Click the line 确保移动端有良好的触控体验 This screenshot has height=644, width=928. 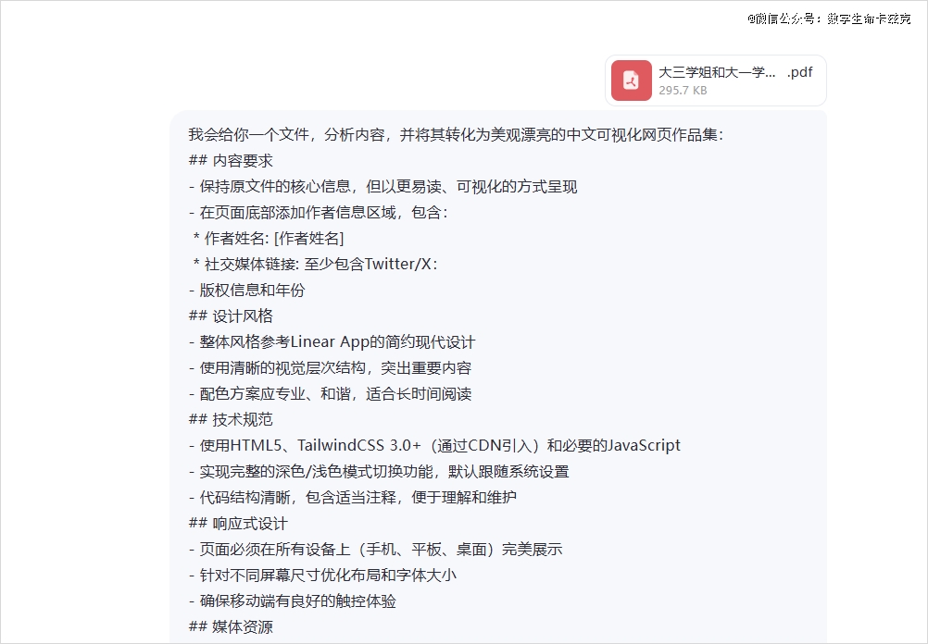point(293,601)
